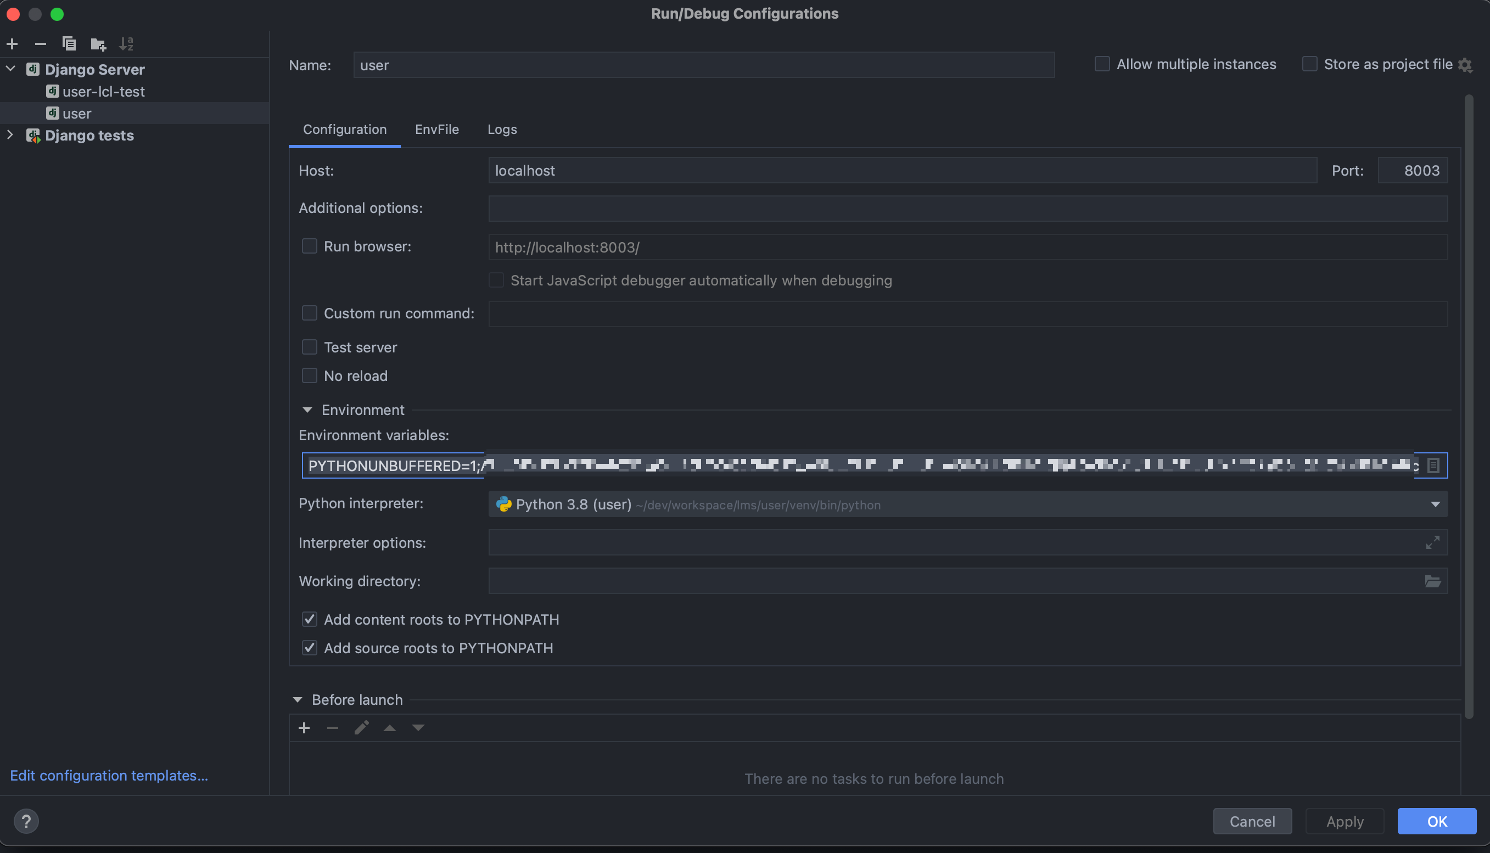Image resolution: width=1490 pixels, height=853 pixels.
Task: Expand the Django tests tree node
Action: click(x=10, y=136)
